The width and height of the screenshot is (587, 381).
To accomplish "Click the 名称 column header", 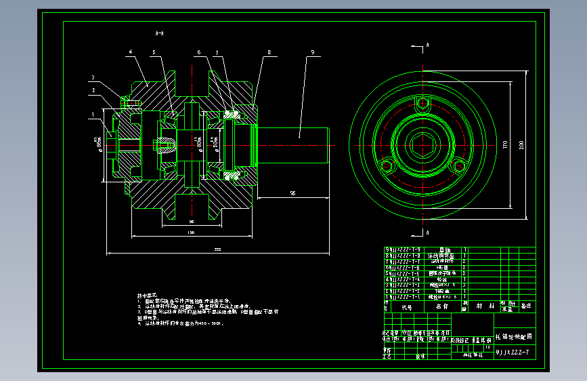I will (442, 306).
